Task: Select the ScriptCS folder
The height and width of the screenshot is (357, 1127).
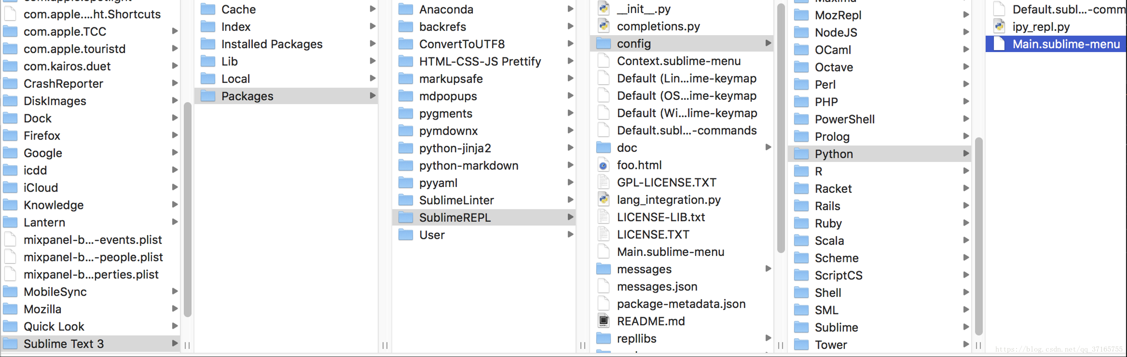Action: point(880,275)
